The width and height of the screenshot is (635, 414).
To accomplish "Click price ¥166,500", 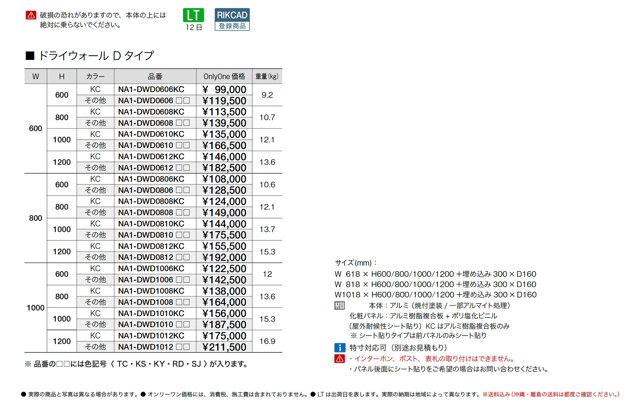I will coord(224,145).
